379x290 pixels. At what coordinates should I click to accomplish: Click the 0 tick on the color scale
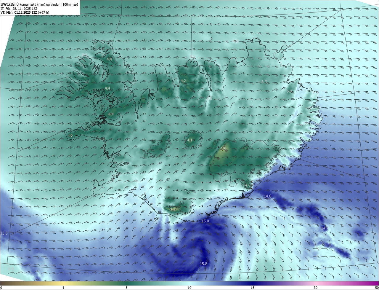(1, 288)
